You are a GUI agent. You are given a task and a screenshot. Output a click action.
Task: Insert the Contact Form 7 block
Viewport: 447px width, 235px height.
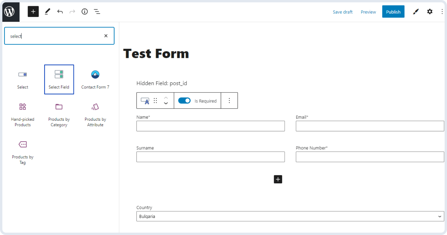(95, 79)
